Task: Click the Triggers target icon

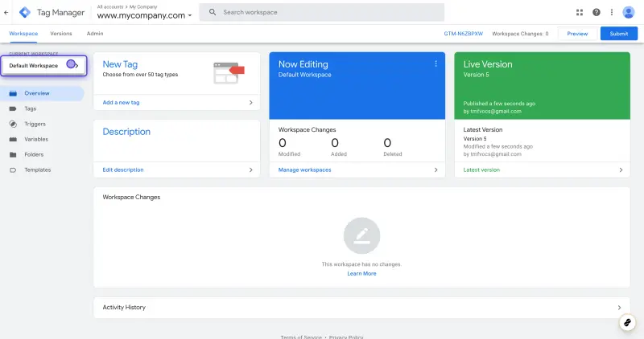Action: point(13,124)
